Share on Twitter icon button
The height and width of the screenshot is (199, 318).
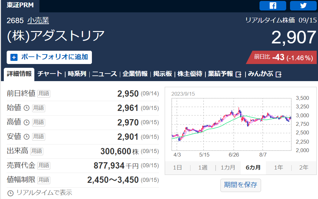pyautogui.click(x=303, y=5)
